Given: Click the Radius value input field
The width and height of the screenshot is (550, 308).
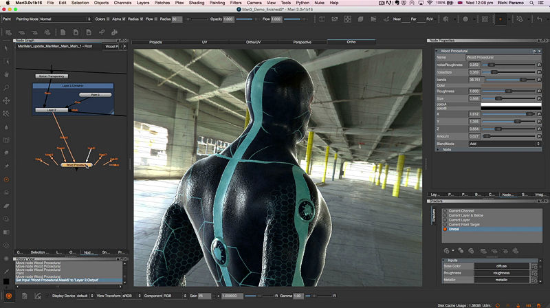Looking at the screenshot, I should pos(177,19).
